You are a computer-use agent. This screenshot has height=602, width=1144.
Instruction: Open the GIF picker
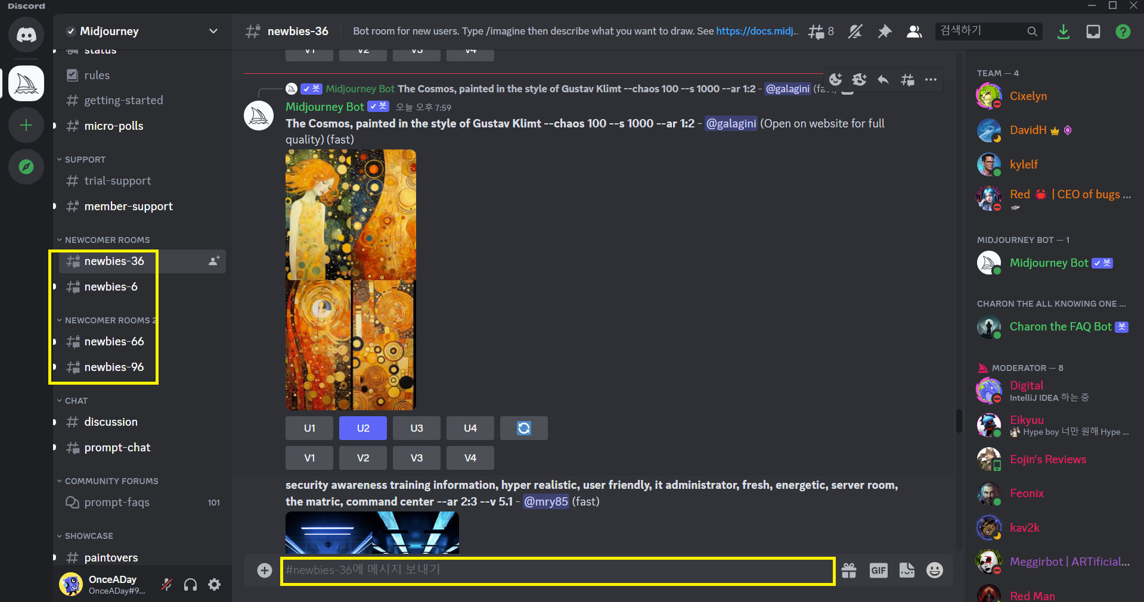(878, 570)
